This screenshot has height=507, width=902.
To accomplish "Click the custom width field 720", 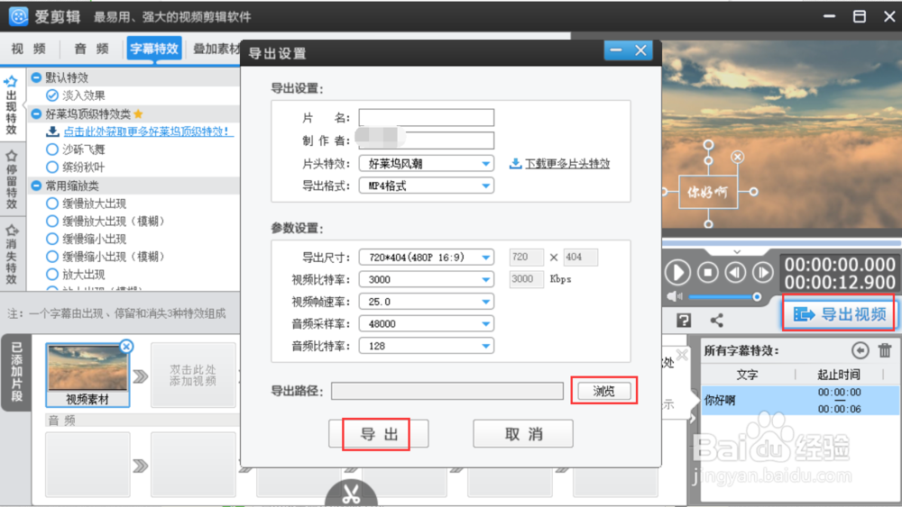I will pyautogui.click(x=527, y=258).
